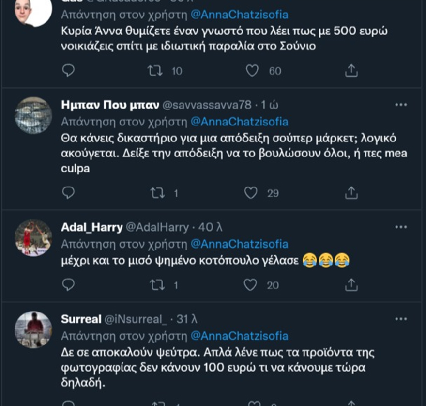Like the tweet with 29 likes
Image resolution: width=426 pixels, height=406 pixels.
(x=251, y=193)
